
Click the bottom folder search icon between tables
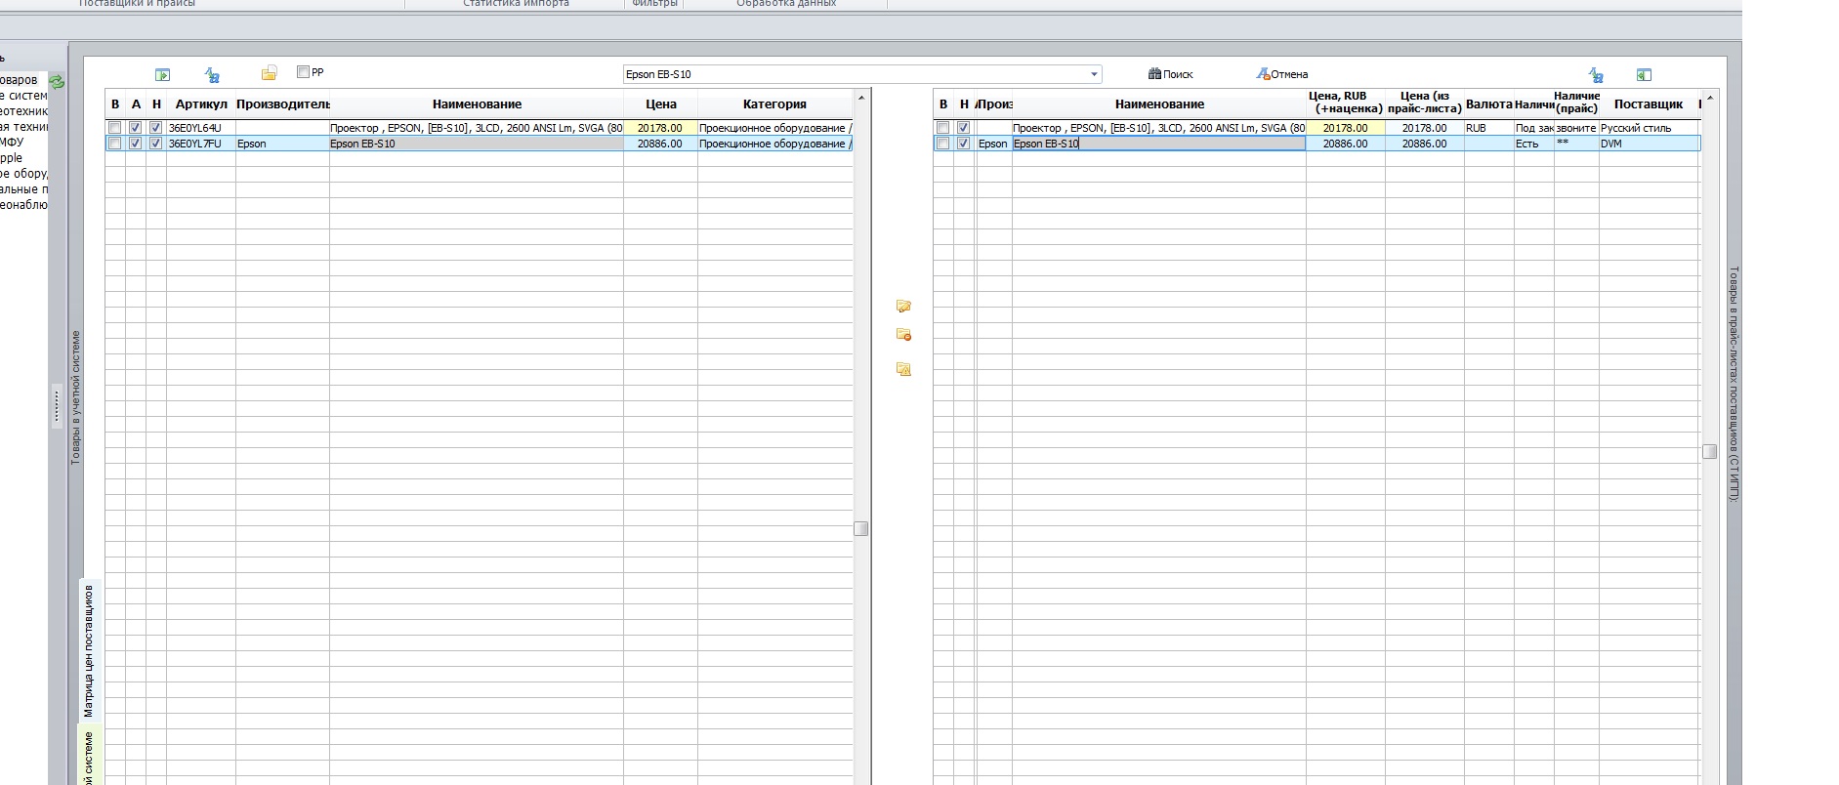point(903,369)
